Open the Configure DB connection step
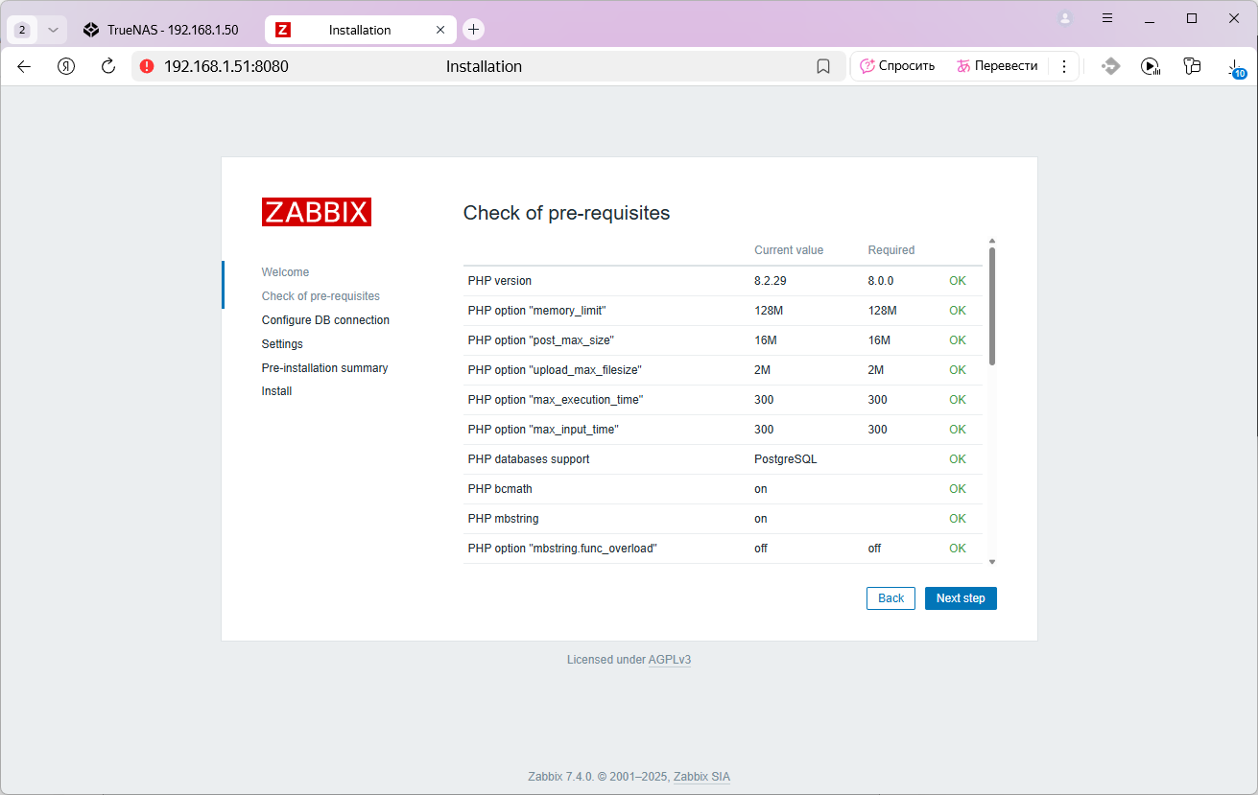Image resolution: width=1258 pixels, height=795 pixels. click(x=325, y=320)
